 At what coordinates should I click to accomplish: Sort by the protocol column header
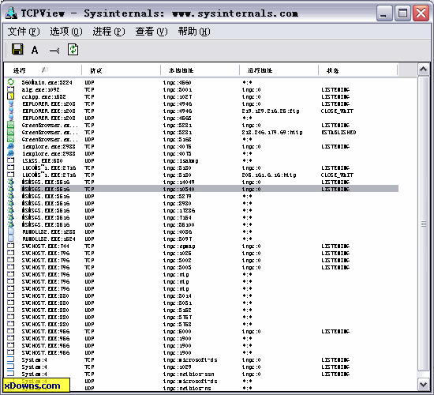click(x=121, y=70)
